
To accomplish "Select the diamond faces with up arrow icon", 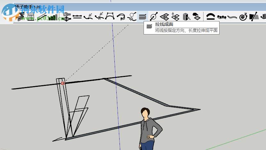I will 175,16.
